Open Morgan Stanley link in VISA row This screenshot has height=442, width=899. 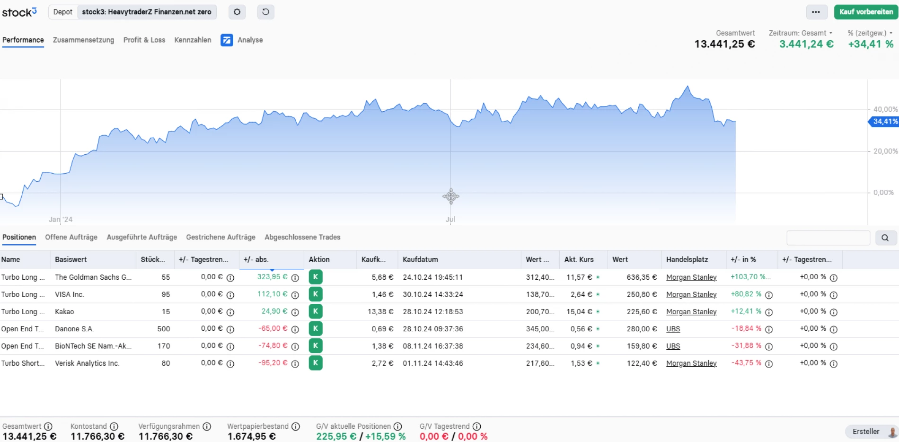[x=691, y=294]
